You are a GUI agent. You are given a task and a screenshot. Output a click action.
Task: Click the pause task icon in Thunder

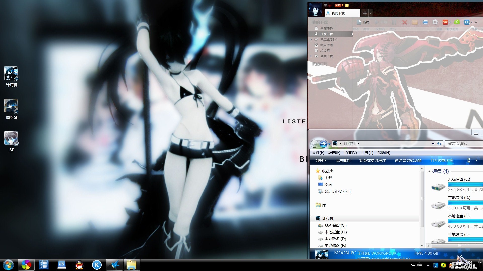click(x=394, y=22)
